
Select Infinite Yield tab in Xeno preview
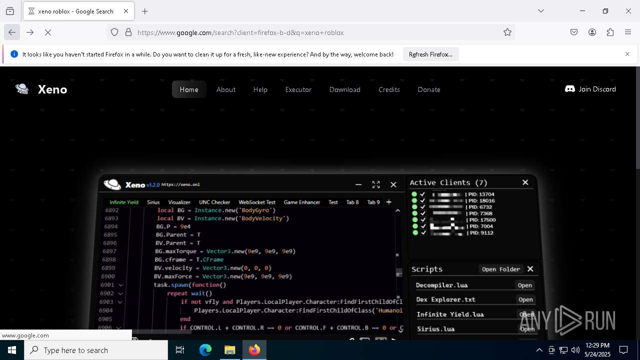pyautogui.click(x=124, y=202)
